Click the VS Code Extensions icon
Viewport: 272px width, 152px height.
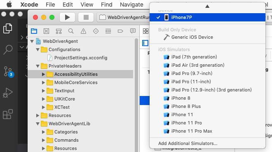[x=8, y=114]
